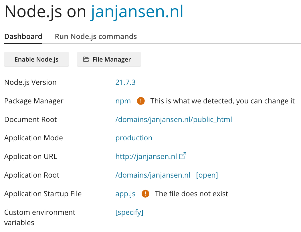Screen dimensions: 301x232
Task: Click the npm package manager warning icon
Action: pyautogui.click(x=141, y=101)
